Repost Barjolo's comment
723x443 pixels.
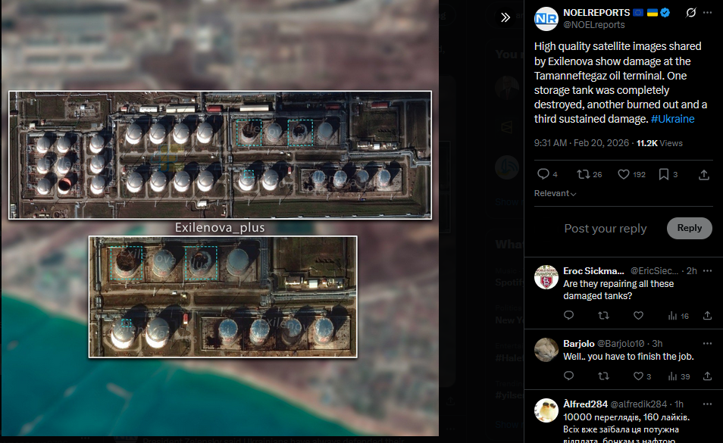point(603,376)
